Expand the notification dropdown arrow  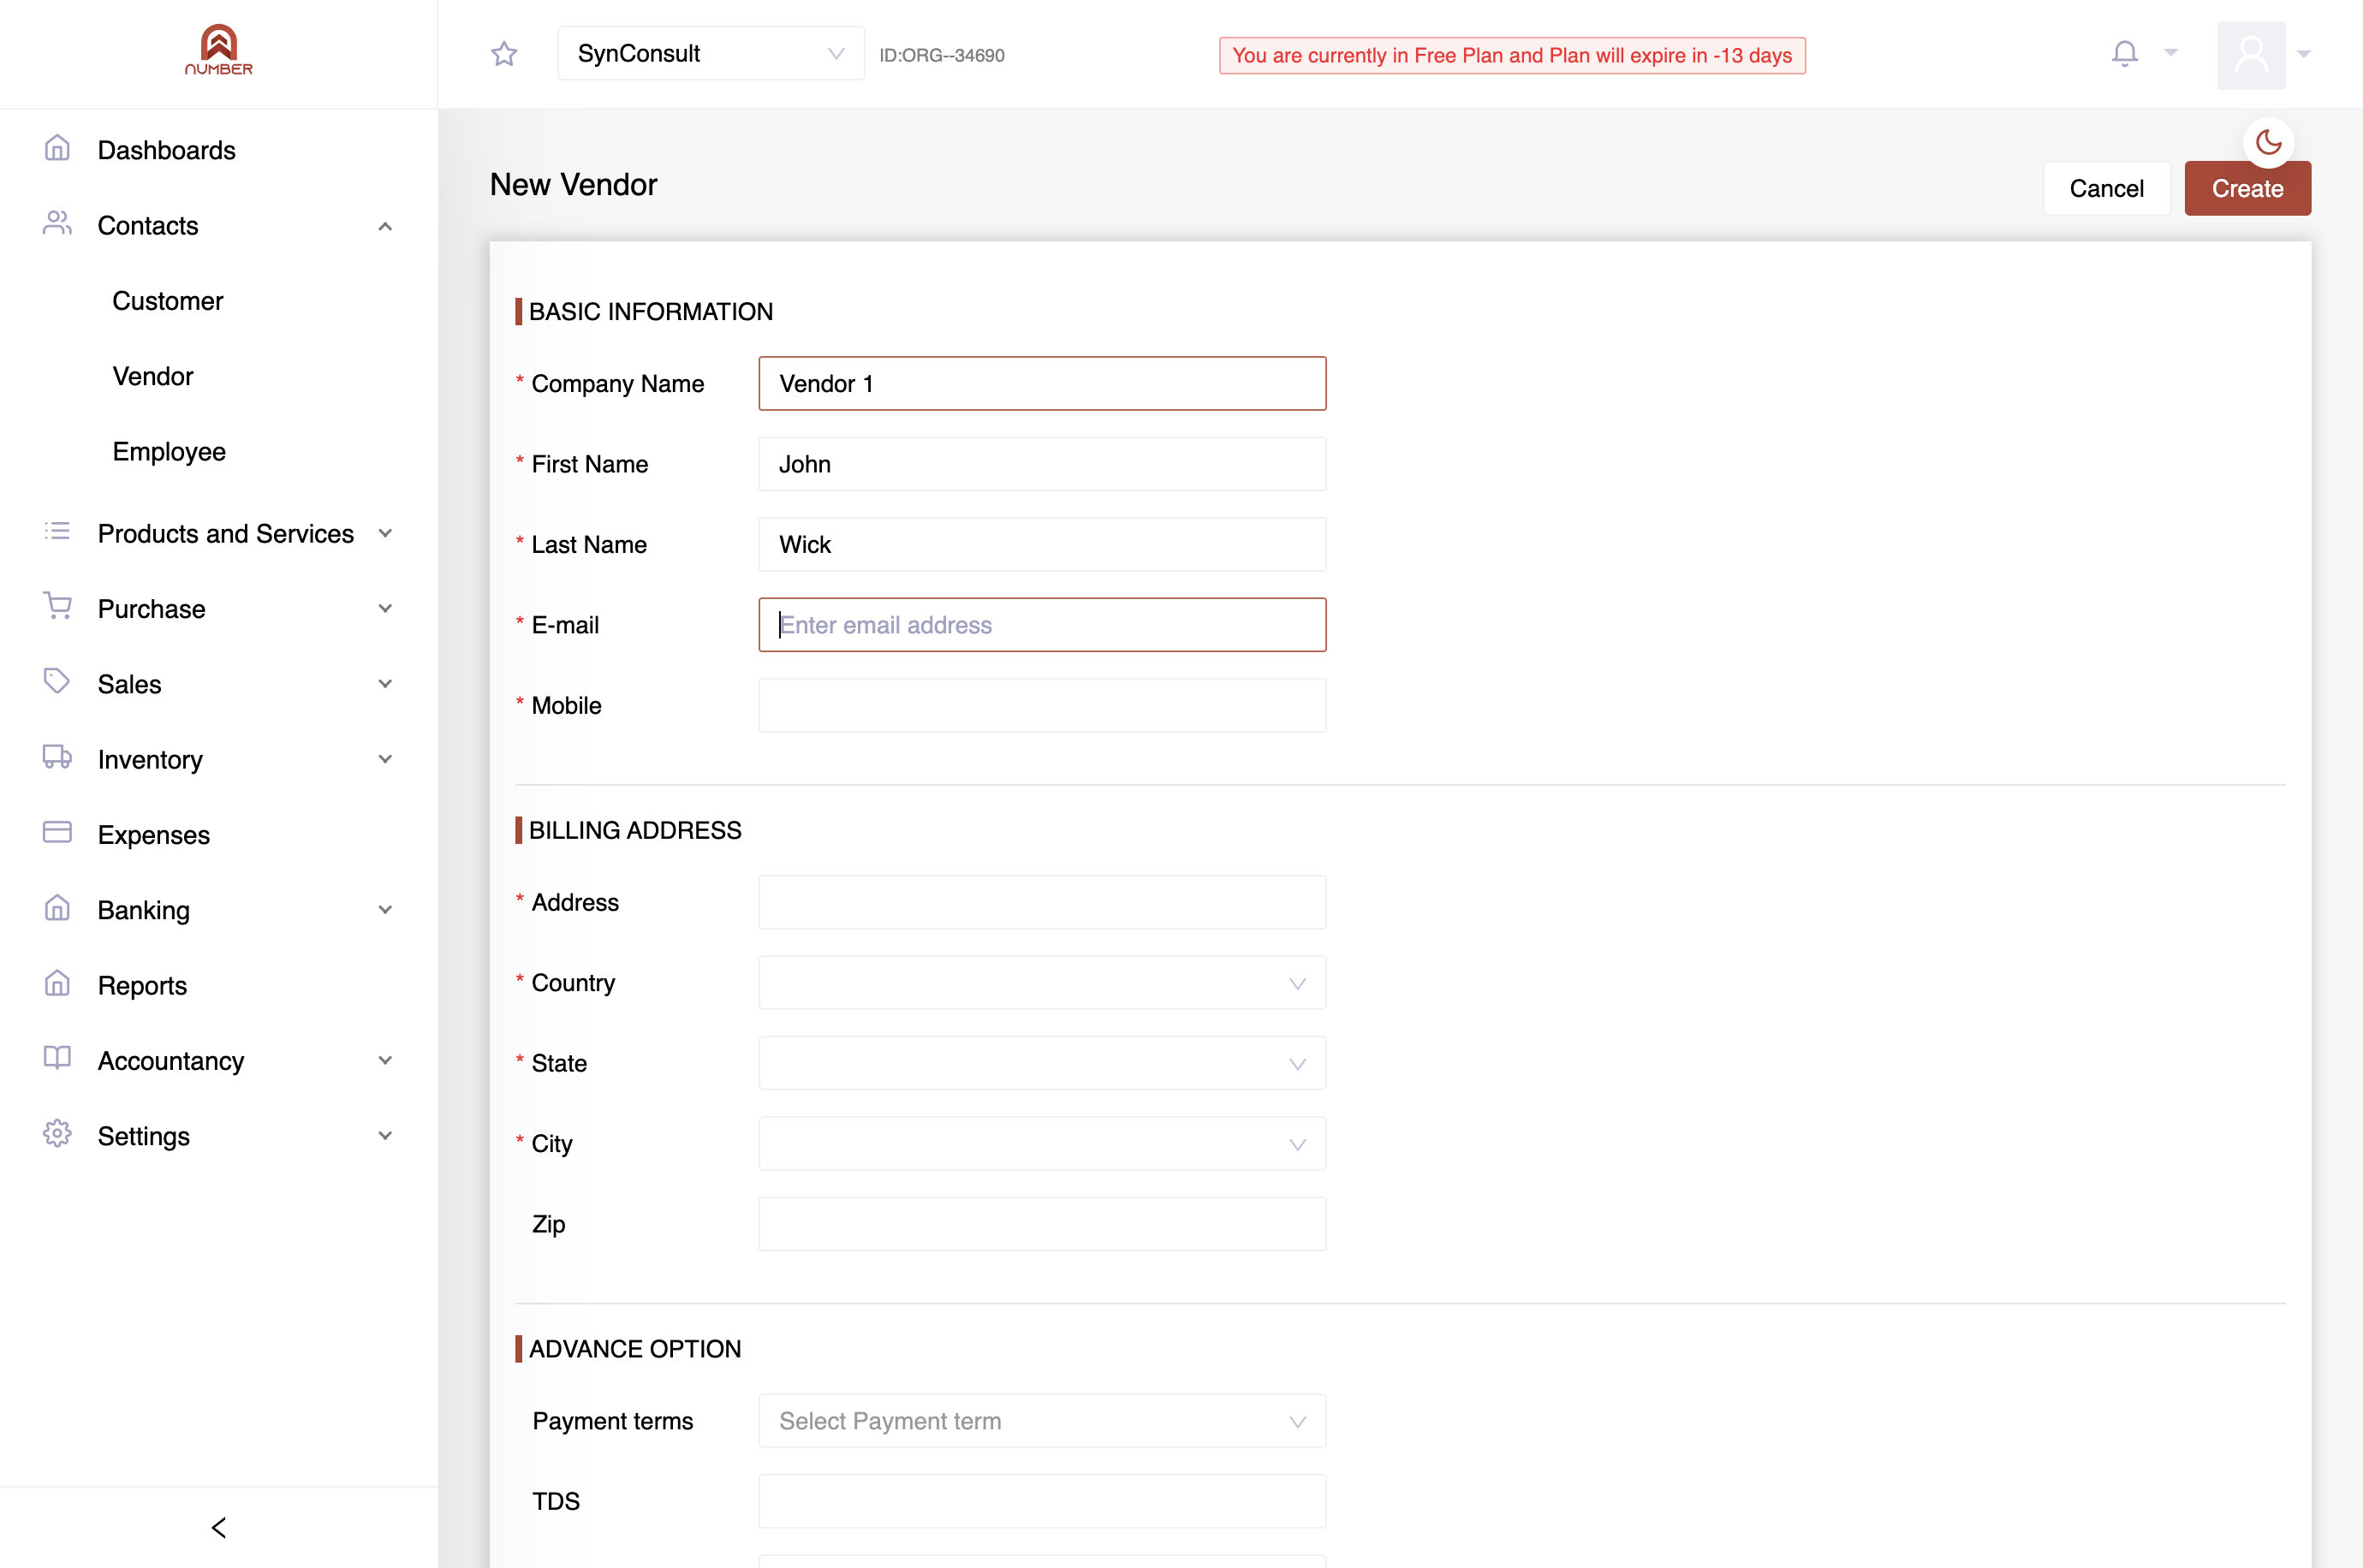coord(2171,52)
